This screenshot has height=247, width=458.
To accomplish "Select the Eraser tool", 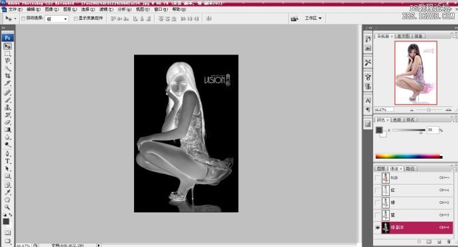I will click(7, 122).
